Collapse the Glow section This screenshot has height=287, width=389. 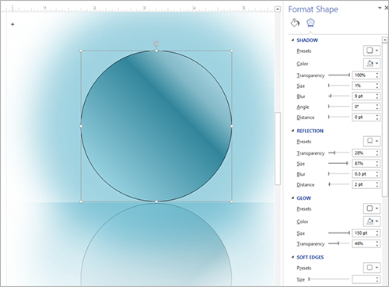pyautogui.click(x=293, y=198)
